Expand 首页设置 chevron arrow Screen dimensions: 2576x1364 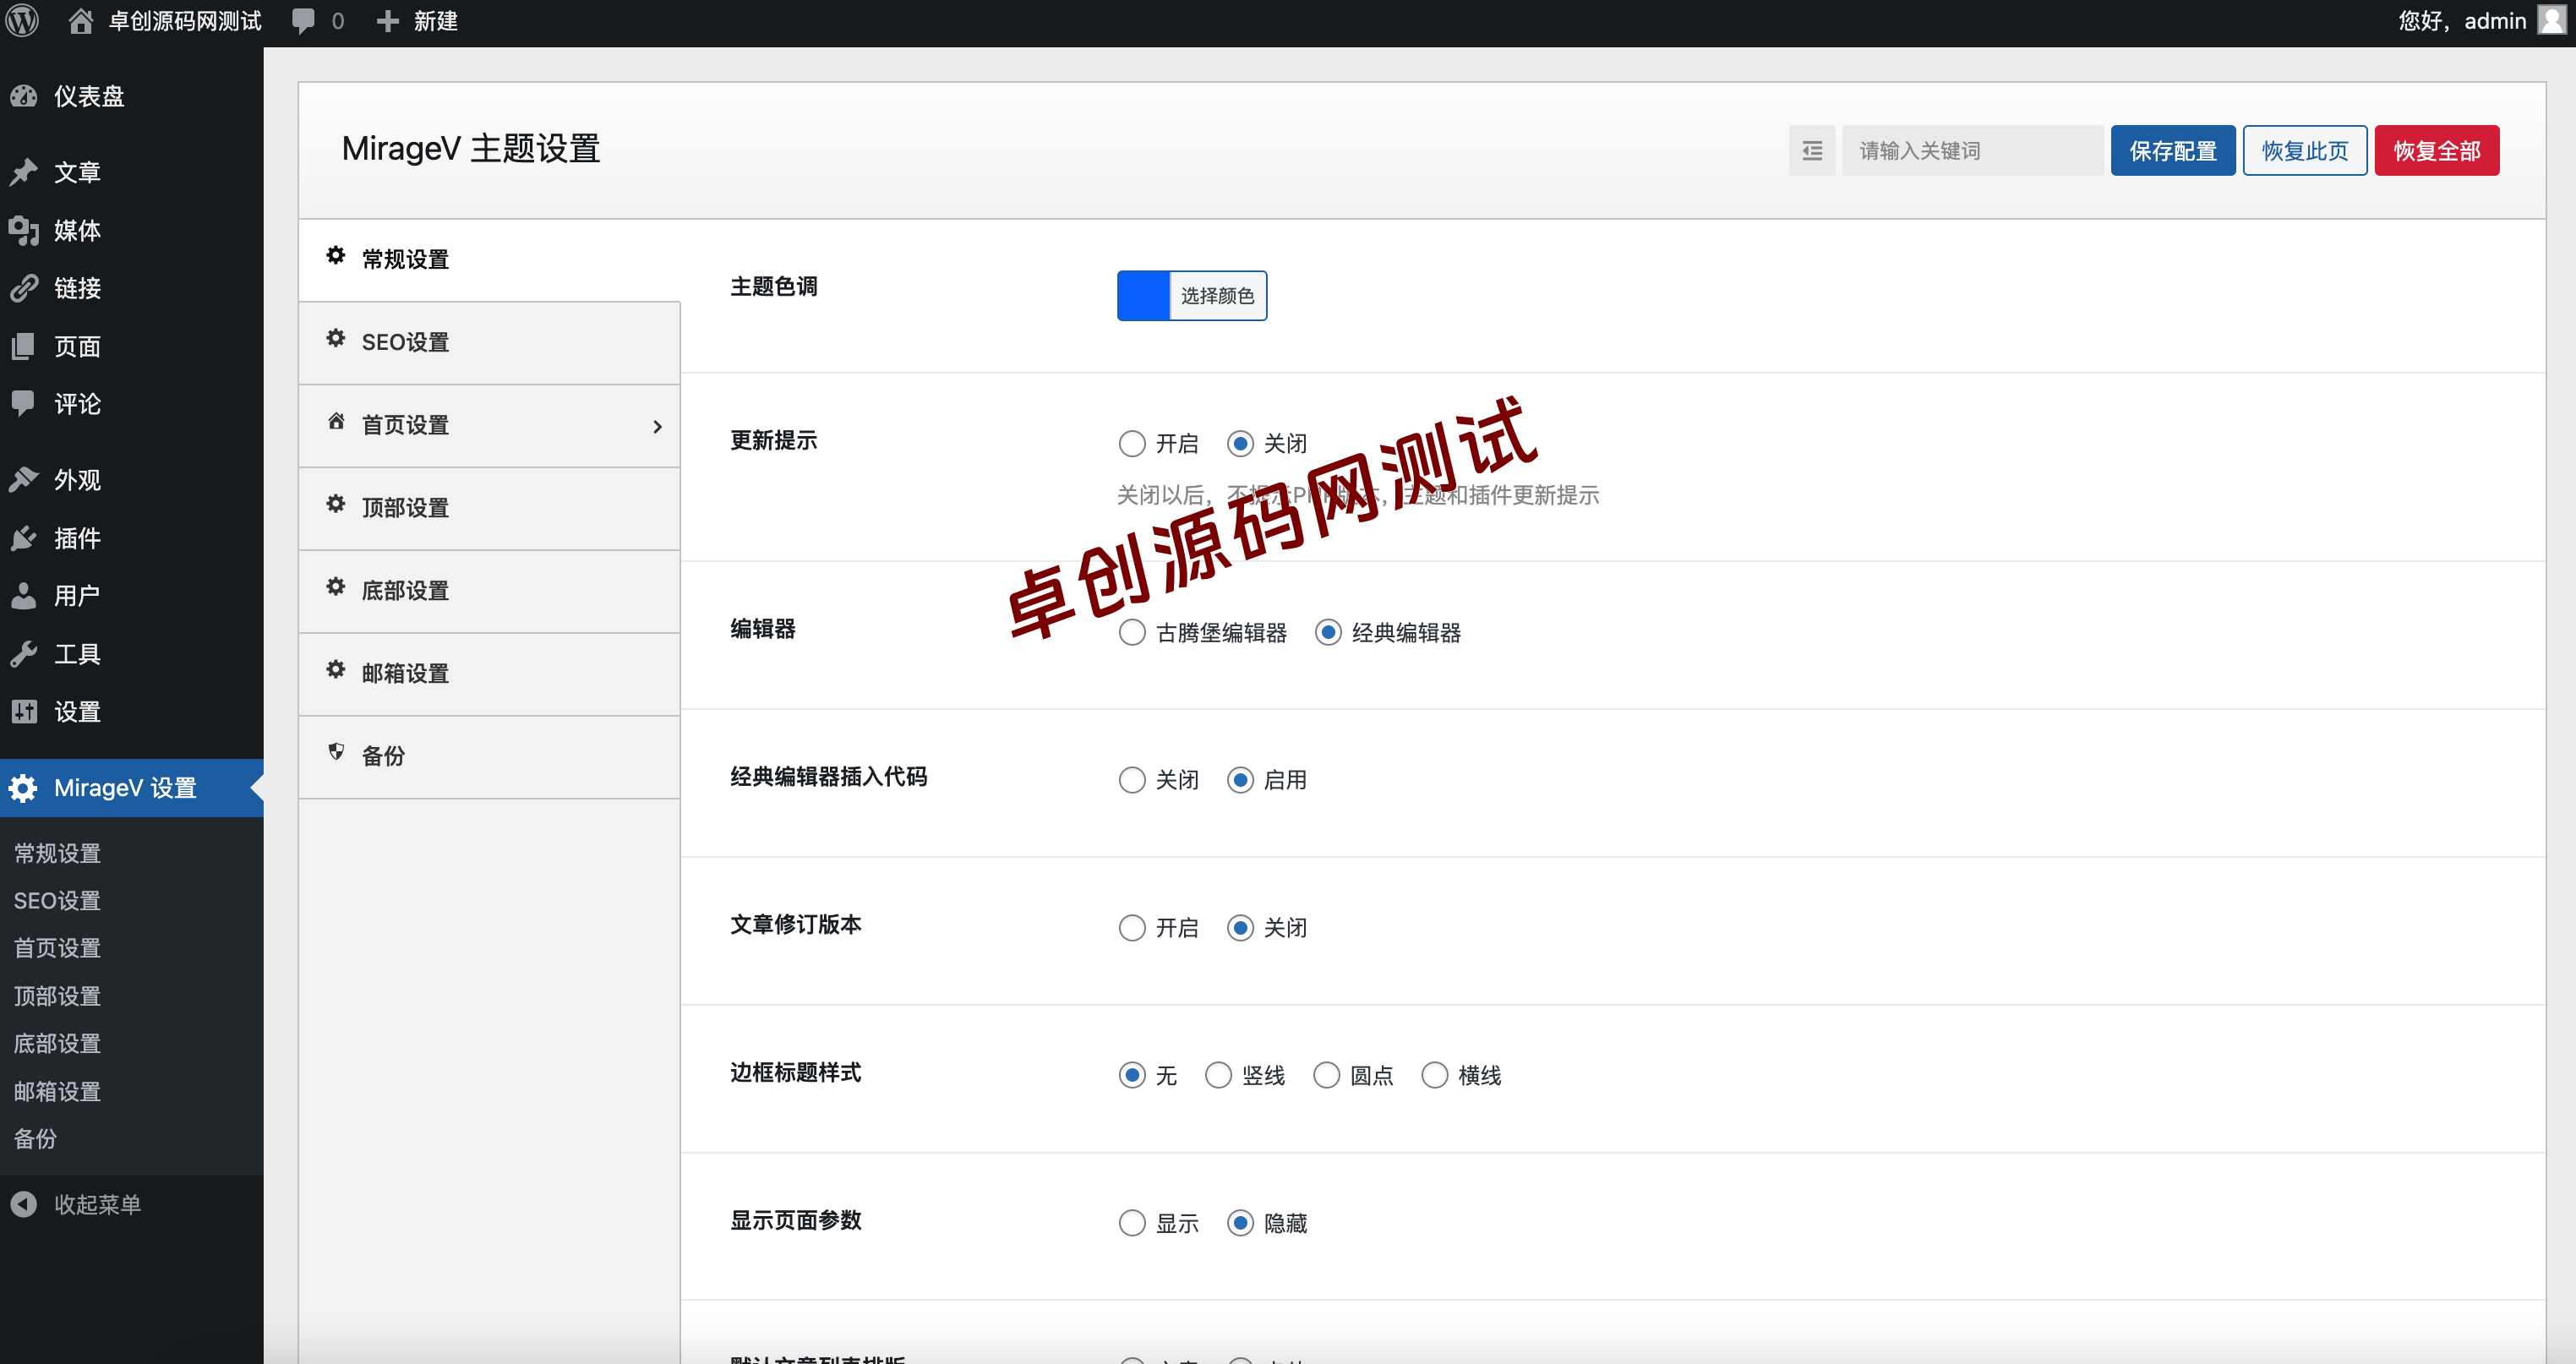click(x=657, y=427)
